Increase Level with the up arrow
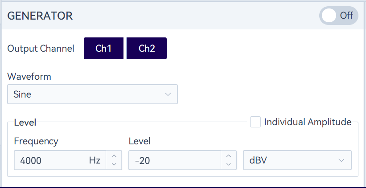 pos(228,156)
